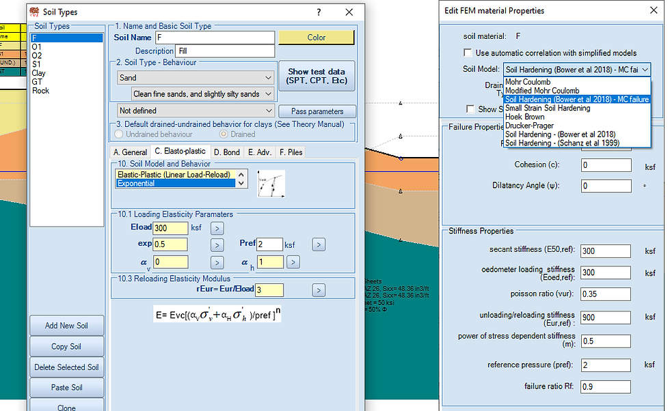Click Delete Selected Soil button
The height and width of the screenshot is (411, 670).
pos(67,367)
